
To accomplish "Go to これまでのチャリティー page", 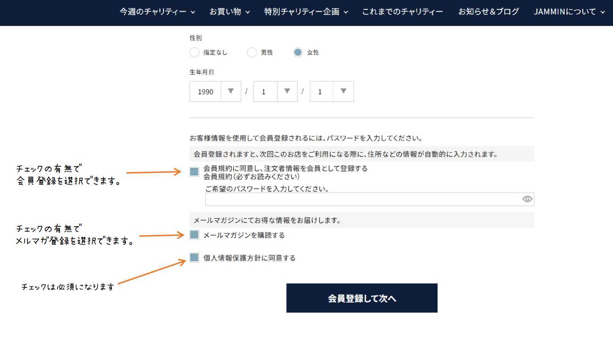I will (x=402, y=12).
